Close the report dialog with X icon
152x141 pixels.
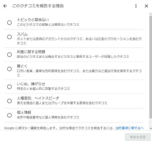pos(146,6)
